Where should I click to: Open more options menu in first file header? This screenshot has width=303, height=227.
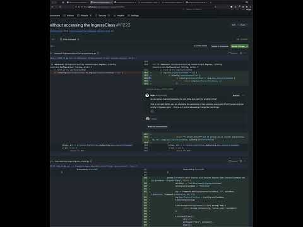(246, 53)
